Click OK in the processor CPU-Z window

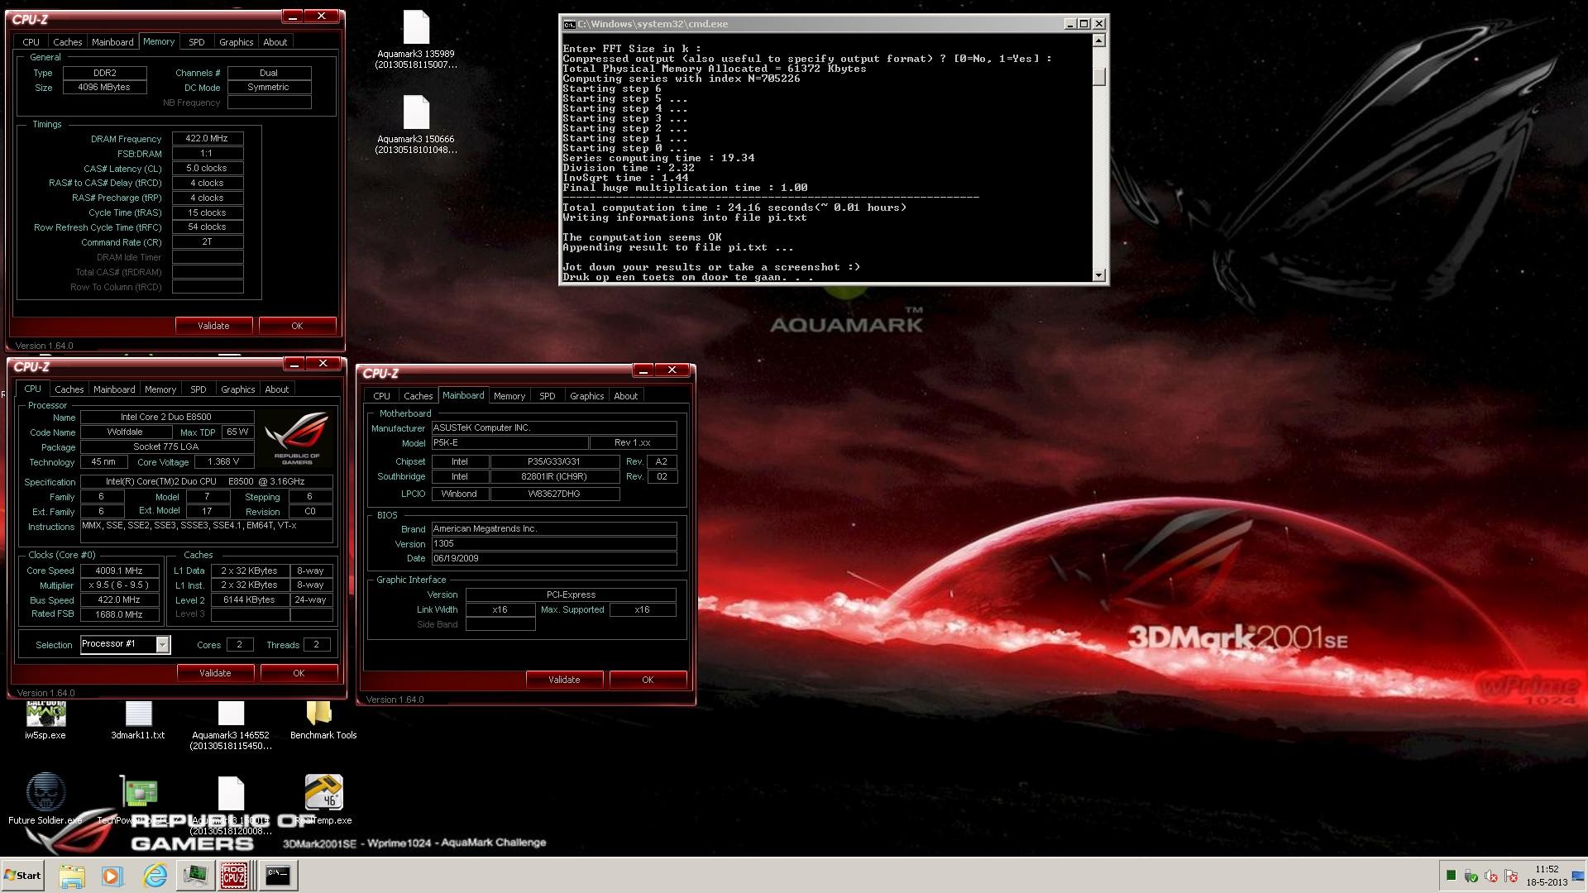tap(299, 673)
